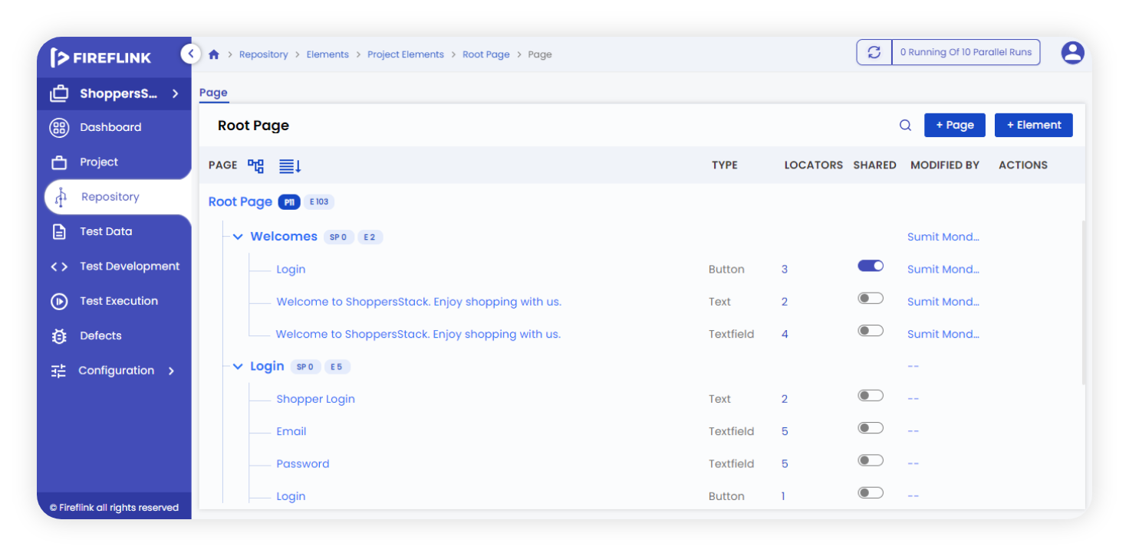Click the search magnifier in Root Page header
The image size is (1129, 556).
coord(905,126)
